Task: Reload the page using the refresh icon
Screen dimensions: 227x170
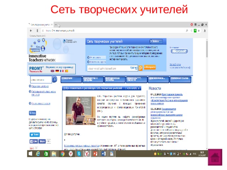Action: pyautogui.click(x=43, y=31)
